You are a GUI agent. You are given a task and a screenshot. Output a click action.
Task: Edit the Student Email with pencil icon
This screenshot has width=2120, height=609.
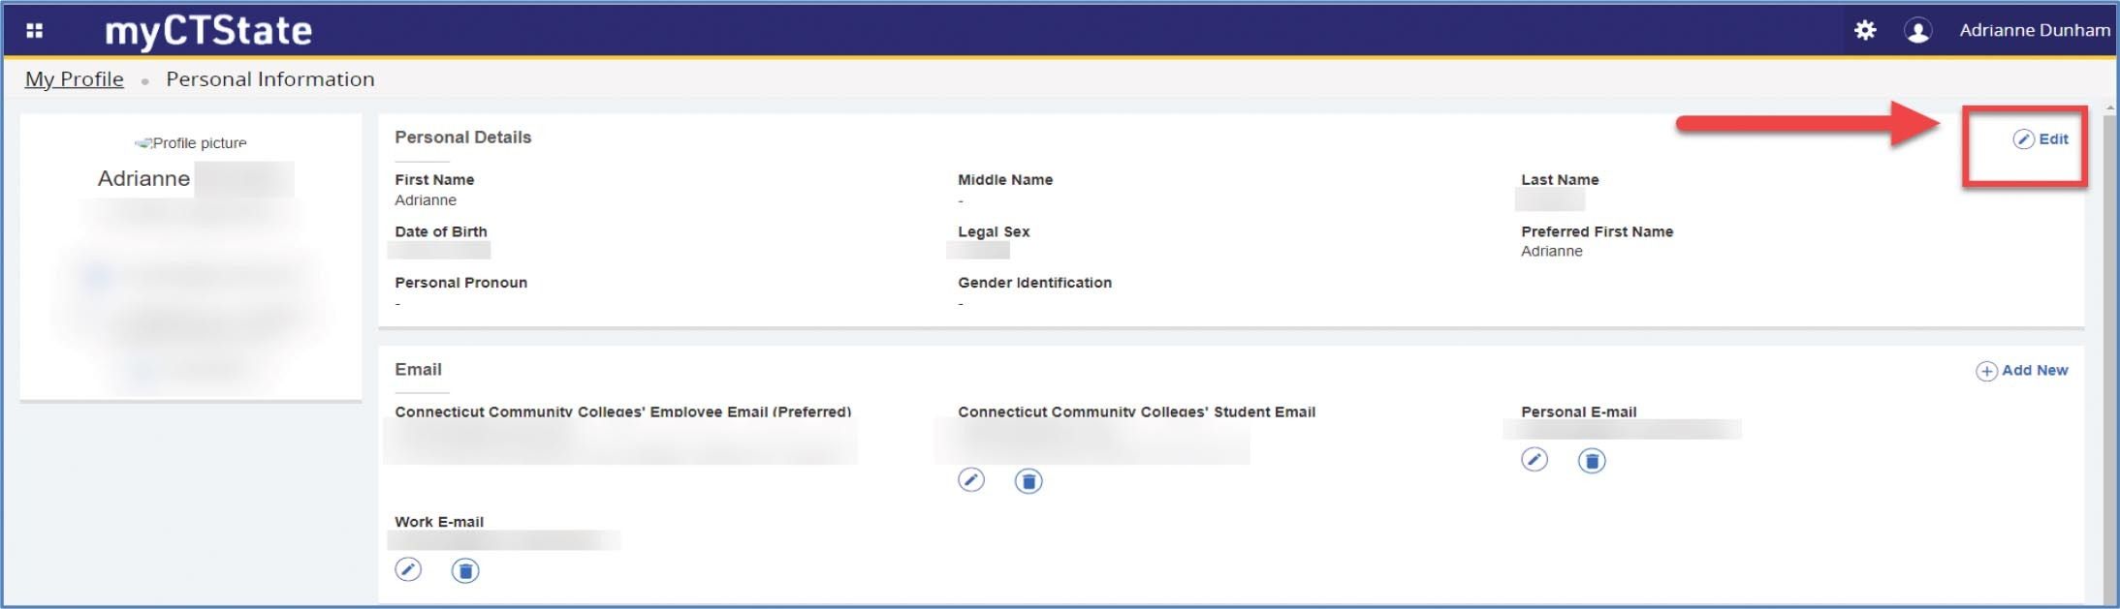970,480
